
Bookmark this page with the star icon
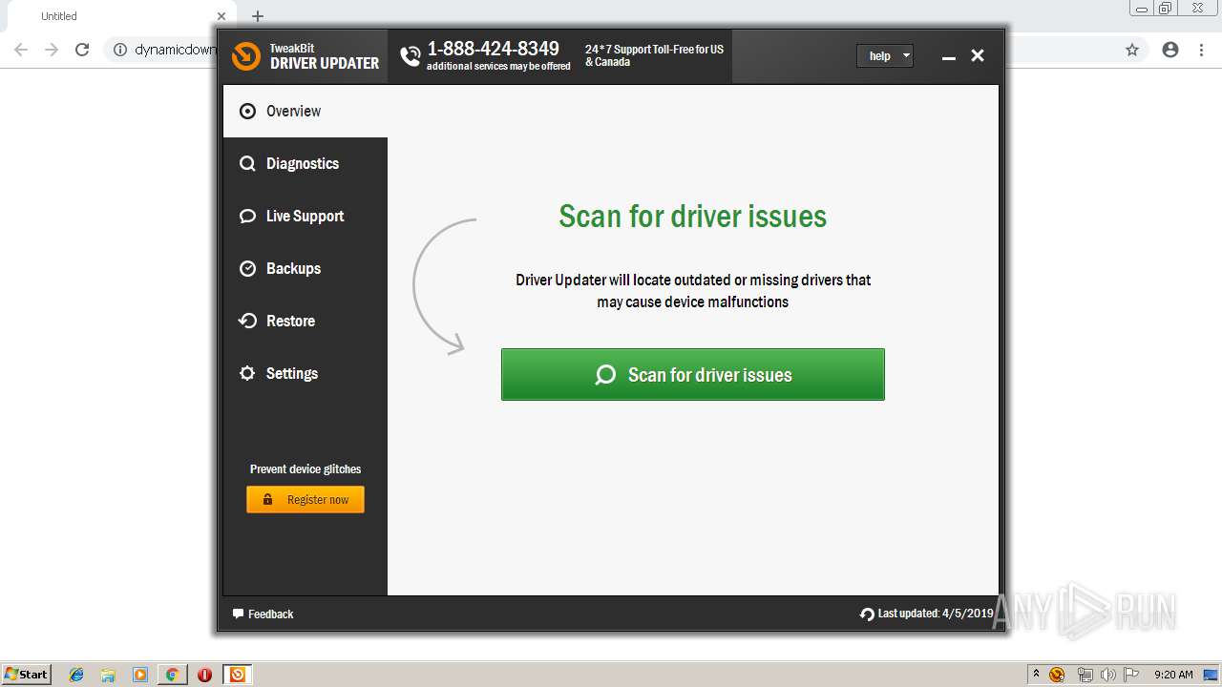click(1132, 50)
